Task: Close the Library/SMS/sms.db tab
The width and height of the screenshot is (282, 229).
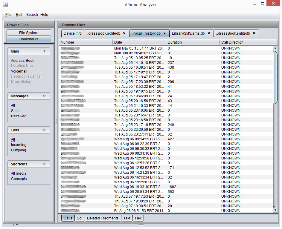Action: 209,33
